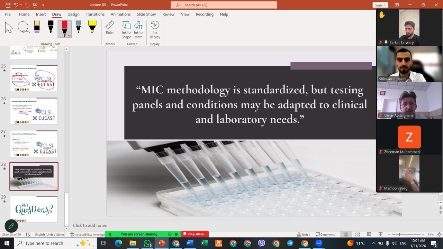Click the Sign in button
The image size is (443, 249).
coord(380,5)
